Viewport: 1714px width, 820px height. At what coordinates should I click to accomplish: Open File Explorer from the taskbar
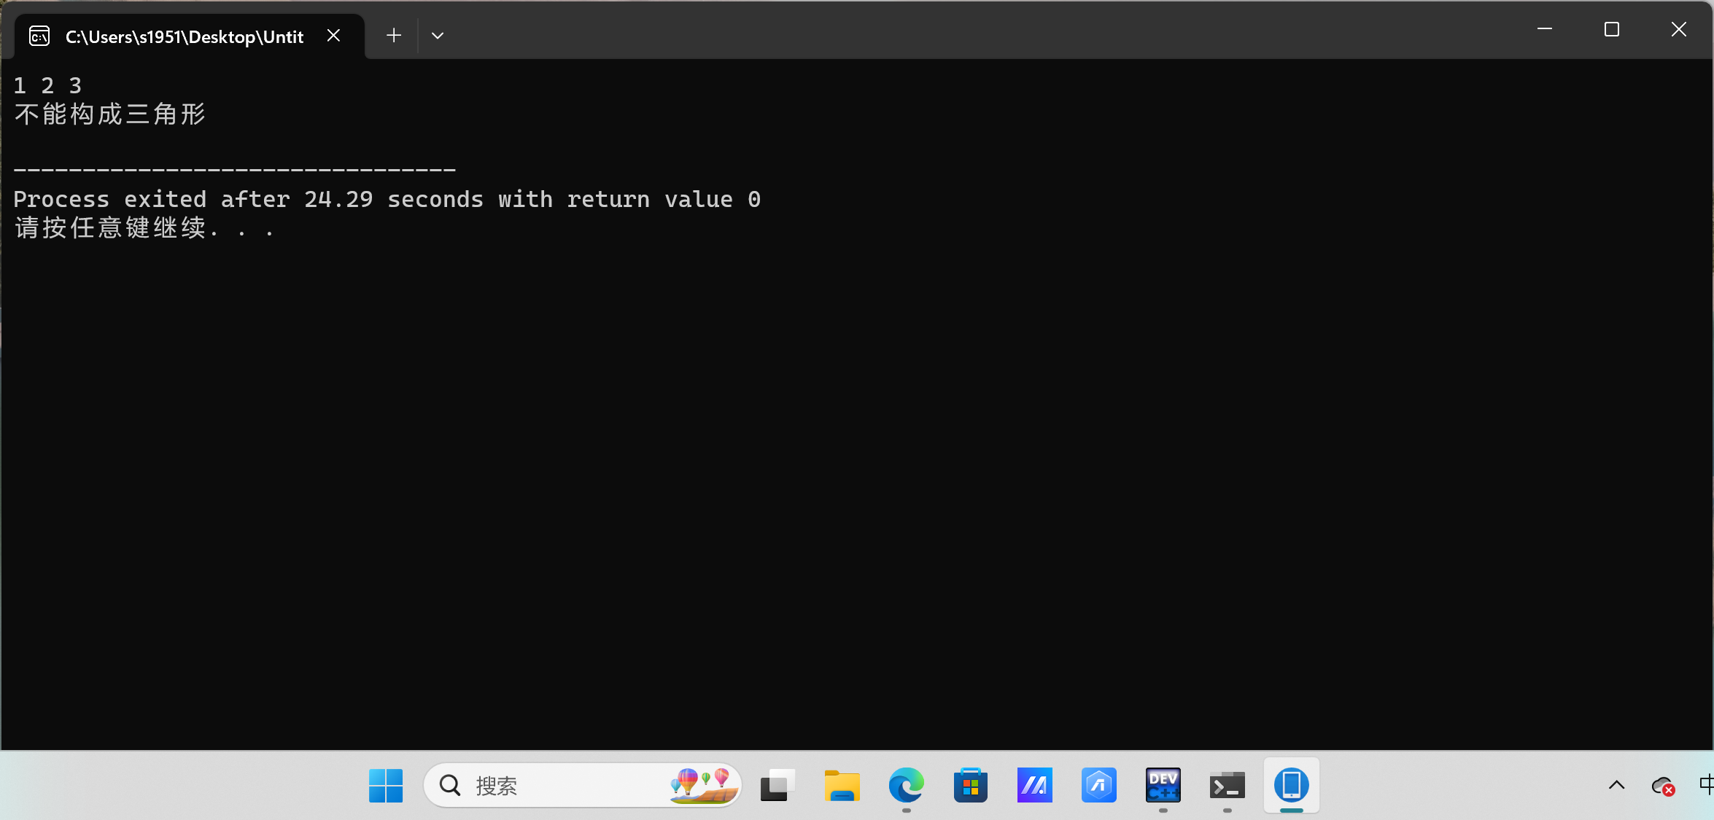(842, 785)
